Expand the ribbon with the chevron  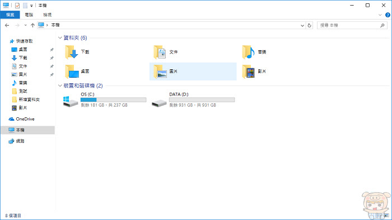tap(380, 15)
